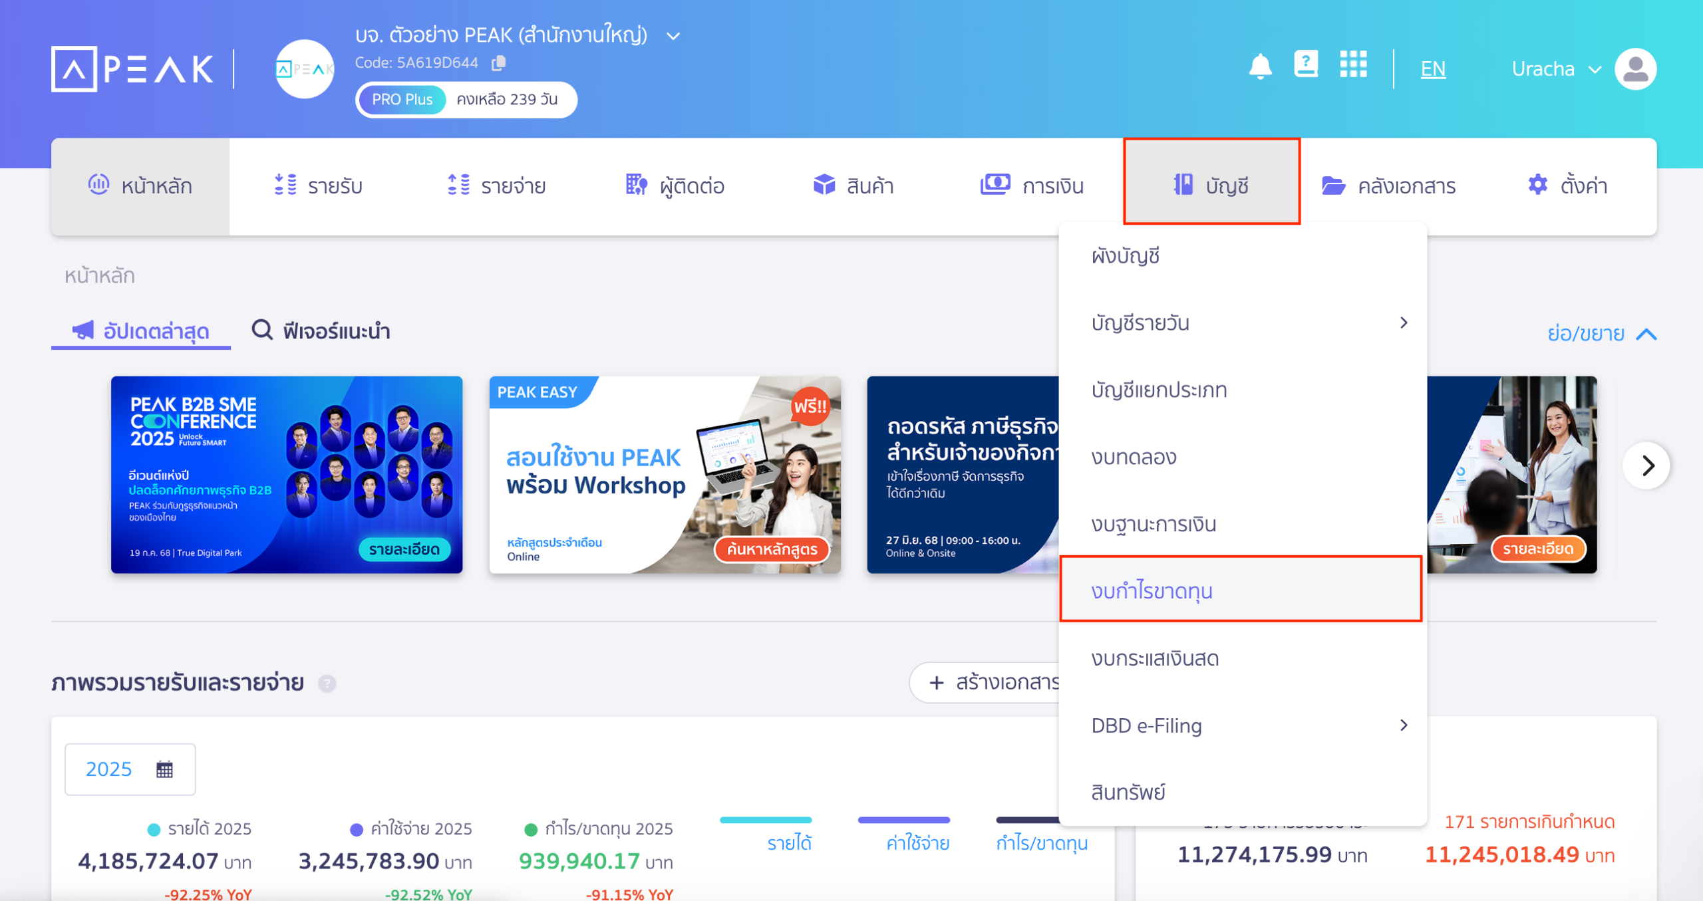This screenshot has height=901, width=1703.
Task: Click the 11,274,175.99 amount
Action: coord(1255,855)
